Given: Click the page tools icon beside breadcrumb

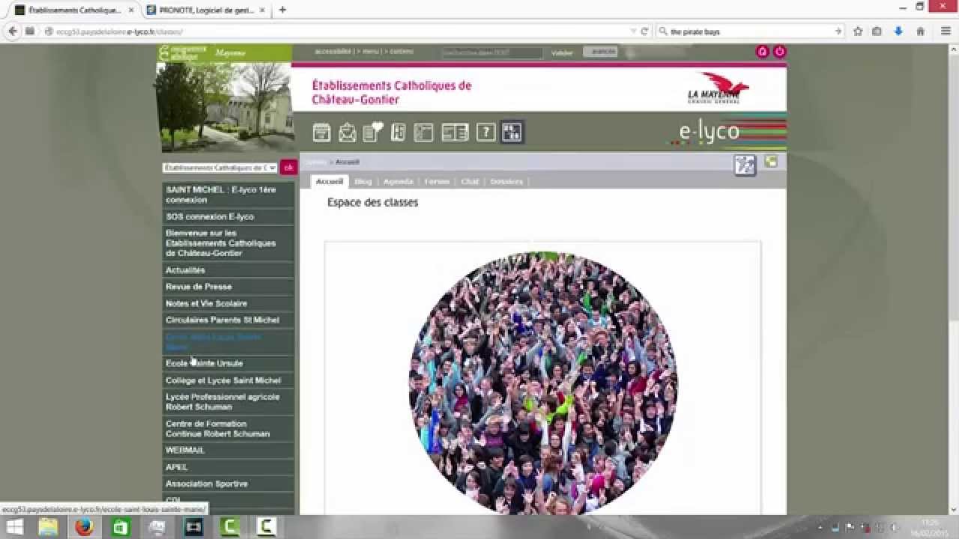Looking at the screenshot, I should tap(745, 165).
